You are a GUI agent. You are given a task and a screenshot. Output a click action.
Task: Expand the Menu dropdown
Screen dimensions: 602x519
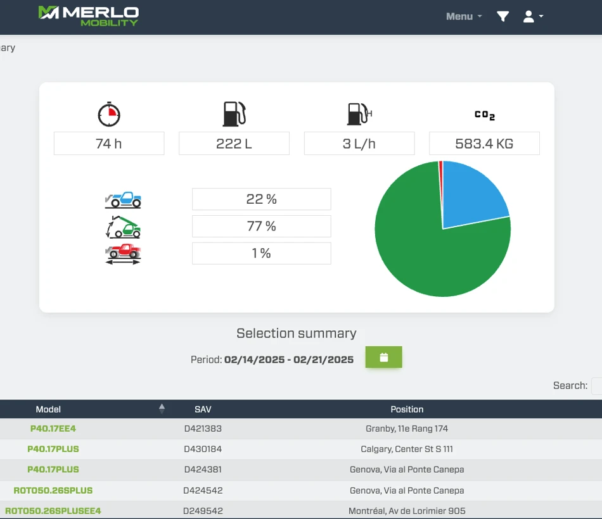click(464, 16)
